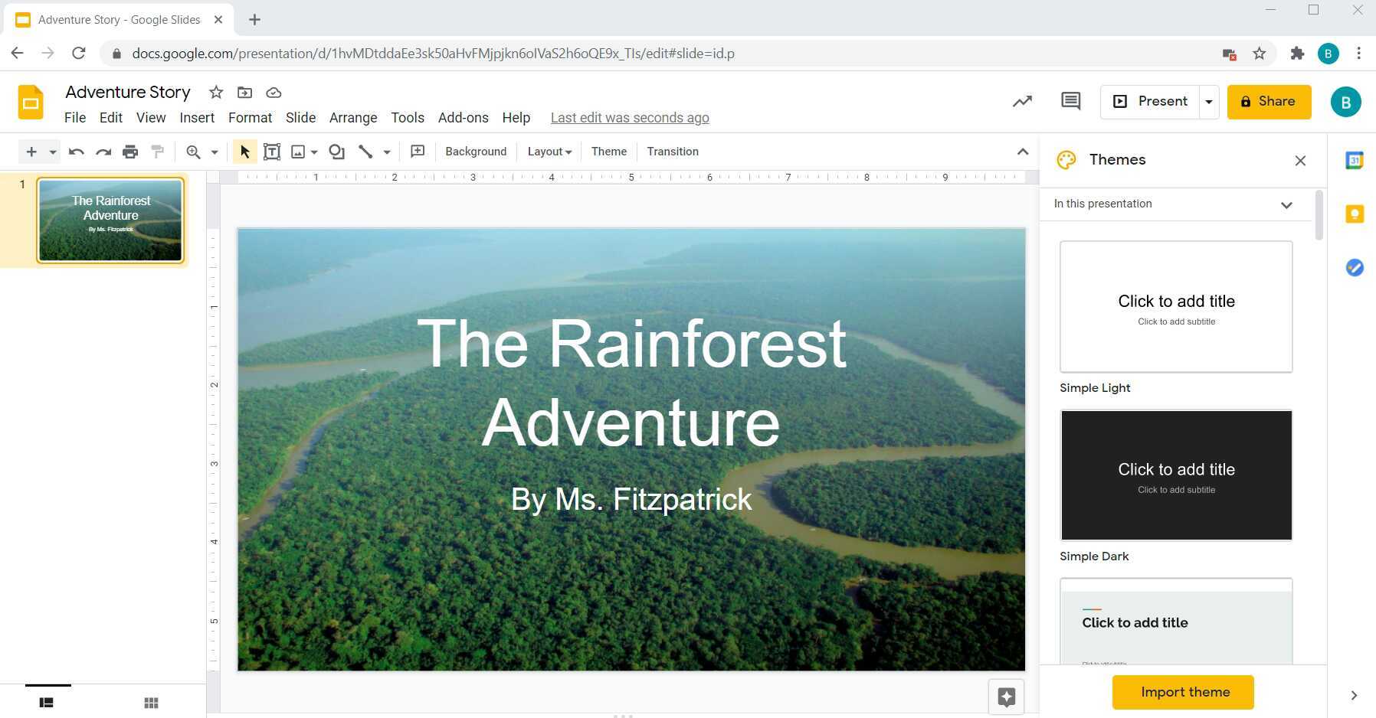Star the Adventure Story presentation
1376x718 pixels.
click(215, 92)
